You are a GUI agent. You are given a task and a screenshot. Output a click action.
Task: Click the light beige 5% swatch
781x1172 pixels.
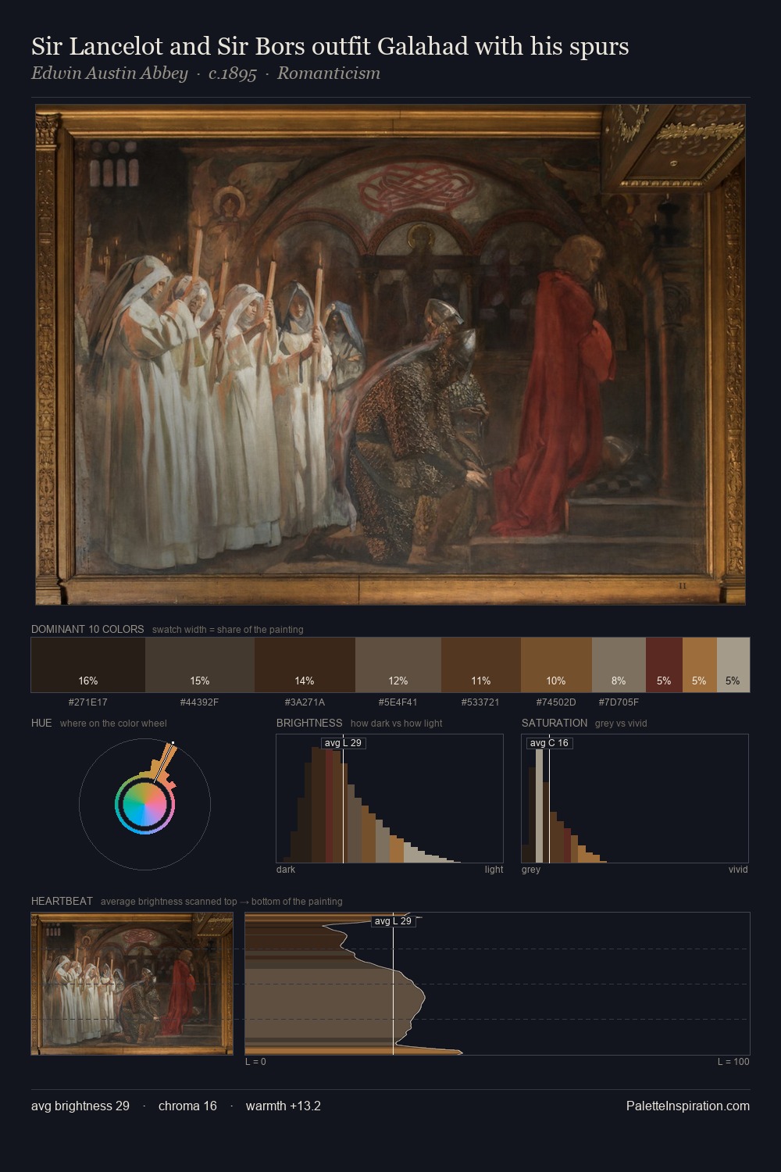tap(733, 665)
